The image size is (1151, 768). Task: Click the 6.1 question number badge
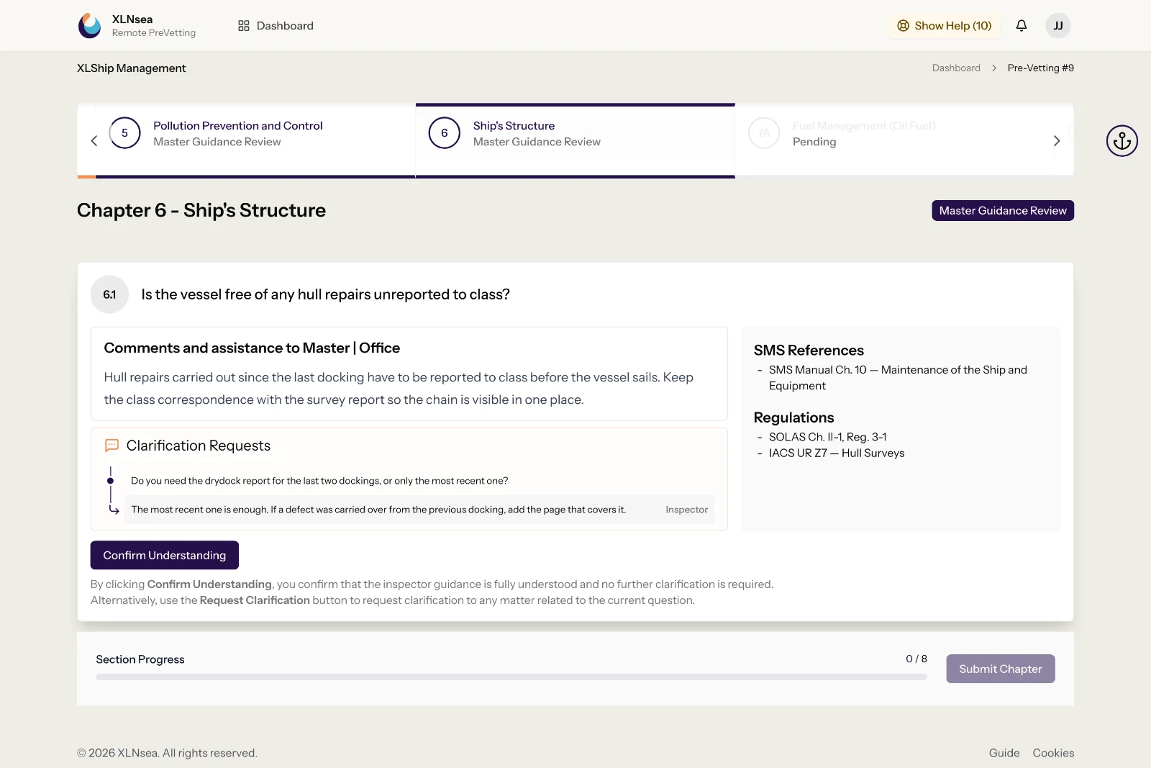point(109,294)
